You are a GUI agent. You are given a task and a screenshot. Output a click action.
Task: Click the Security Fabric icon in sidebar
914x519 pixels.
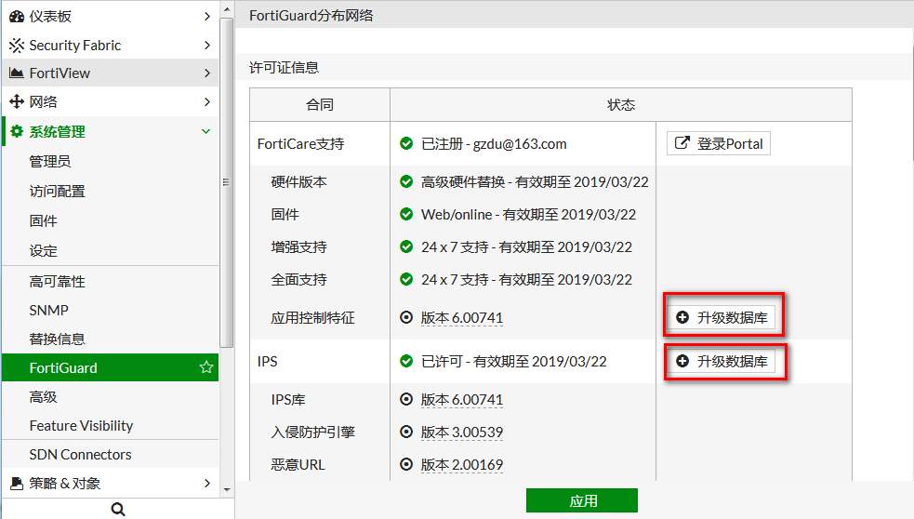(x=17, y=45)
